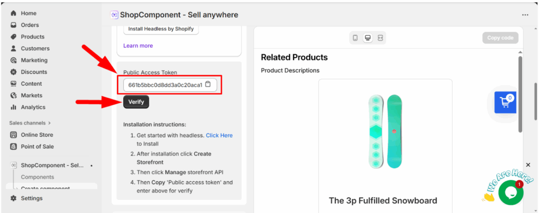The height and width of the screenshot is (213, 539).
Task: Click the Public Access Token field
Action: point(164,85)
